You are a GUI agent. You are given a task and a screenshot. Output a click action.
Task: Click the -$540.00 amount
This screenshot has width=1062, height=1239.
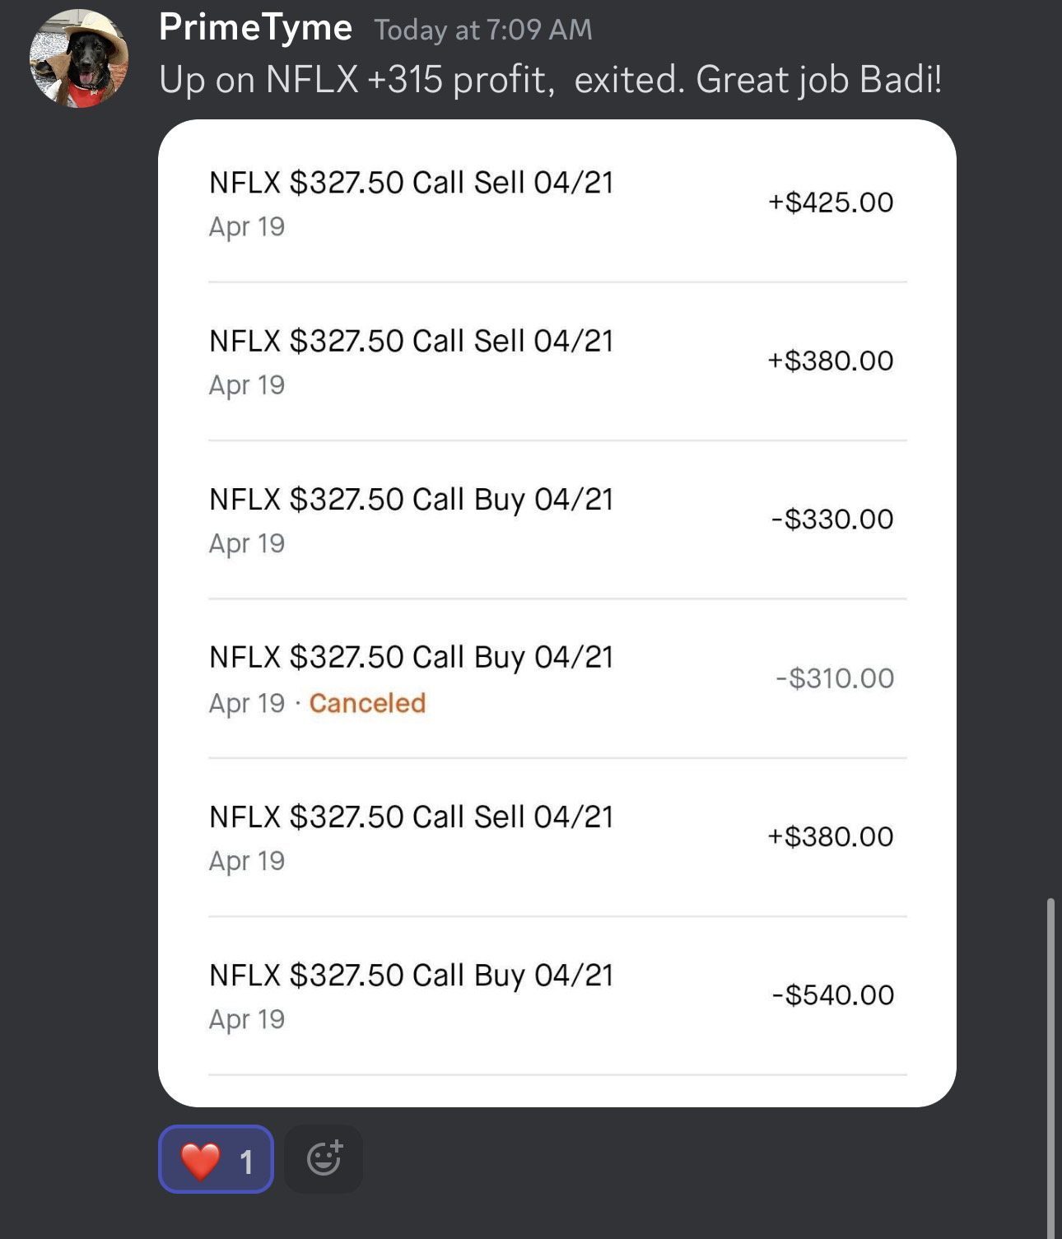coord(832,995)
